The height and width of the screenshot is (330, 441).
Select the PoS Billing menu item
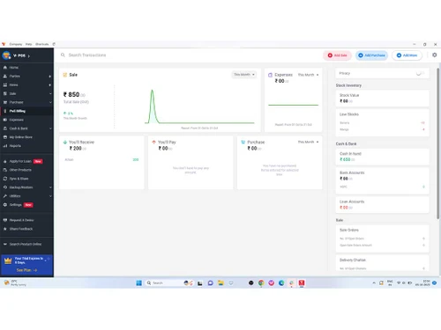(26, 111)
